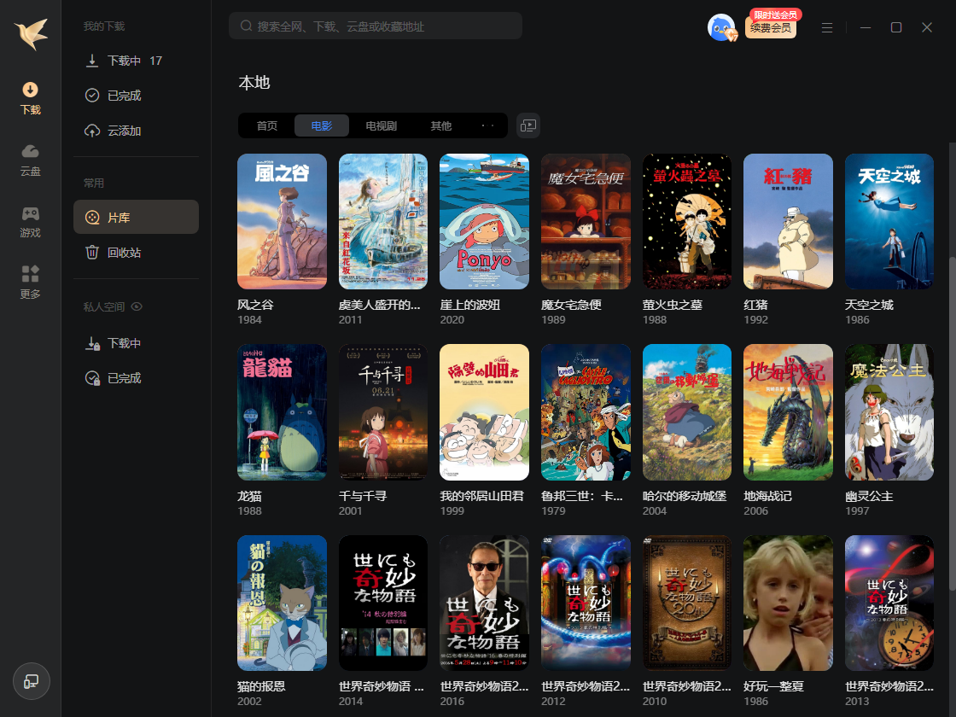Open the hamburger main menu
The width and height of the screenshot is (956, 717).
click(x=827, y=27)
